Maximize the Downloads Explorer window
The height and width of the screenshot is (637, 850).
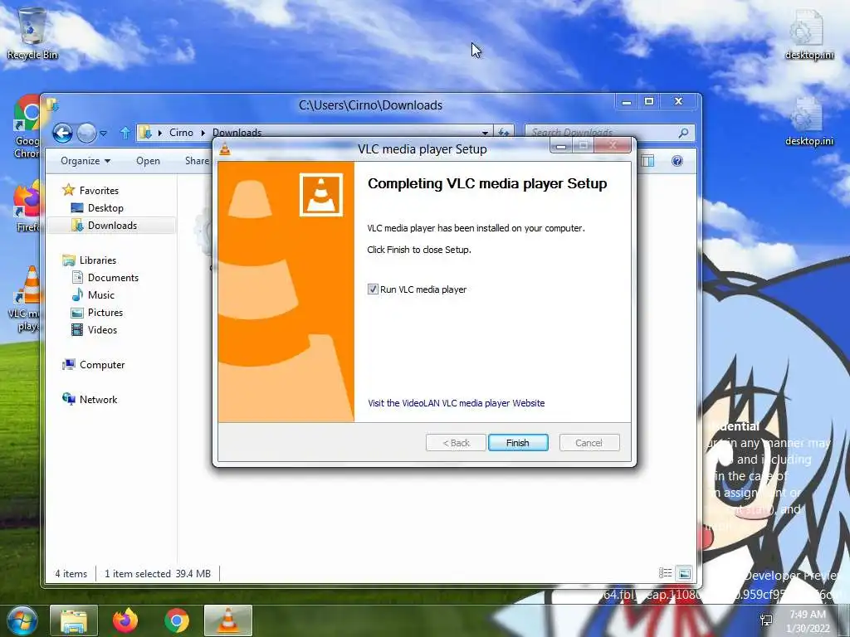click(x=649, y=101)
